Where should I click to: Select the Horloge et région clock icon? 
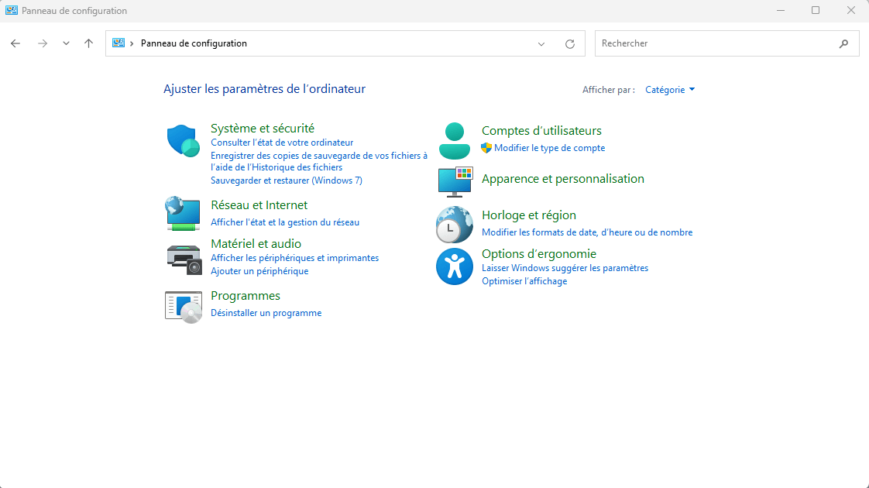pyautogui.click(x=455, y=224)
